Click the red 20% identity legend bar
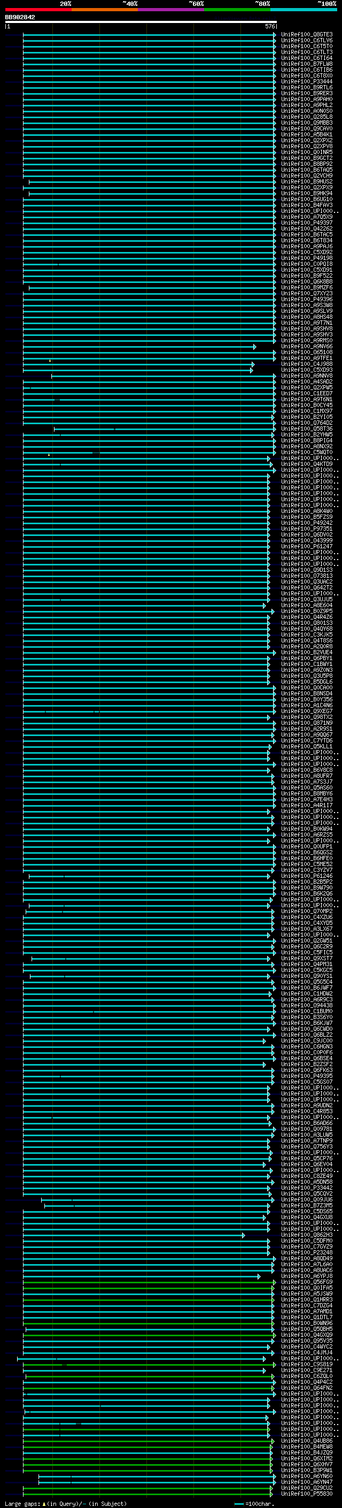 point(38,10)
